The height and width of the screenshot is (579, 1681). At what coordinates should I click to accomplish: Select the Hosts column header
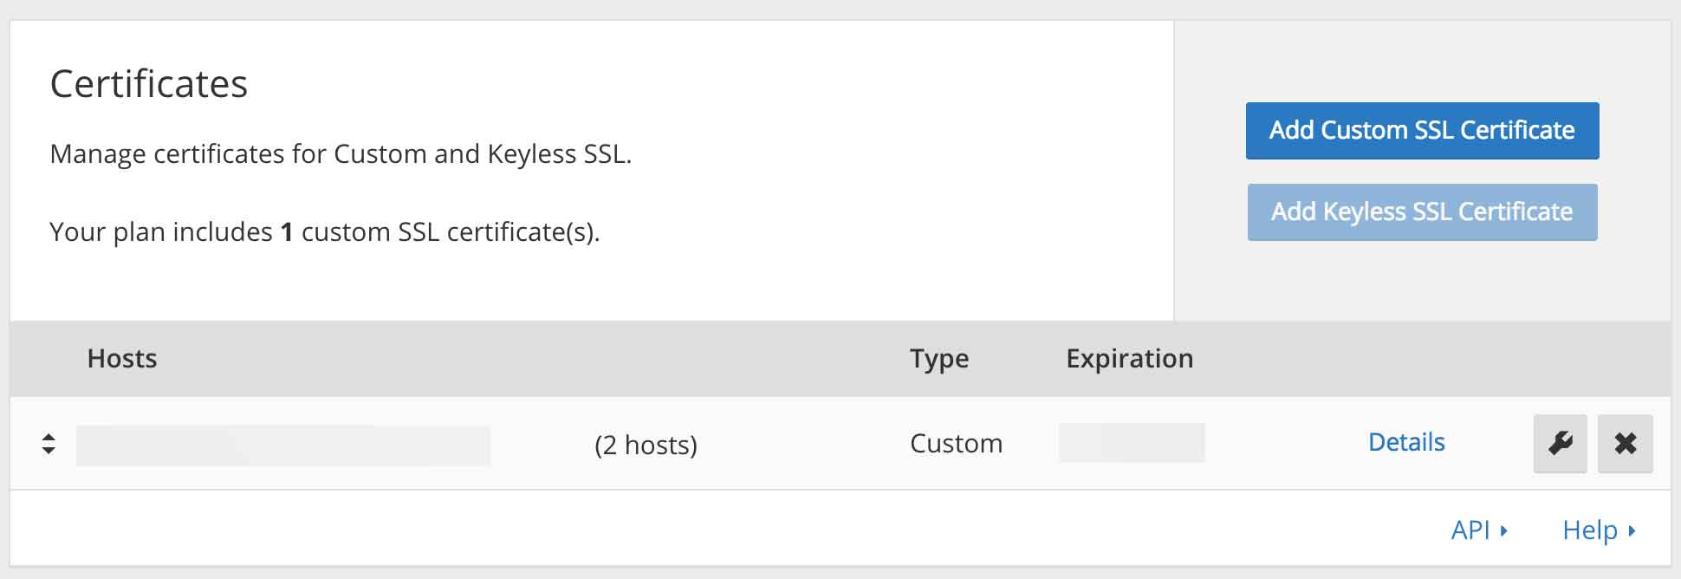click(122, 359)
